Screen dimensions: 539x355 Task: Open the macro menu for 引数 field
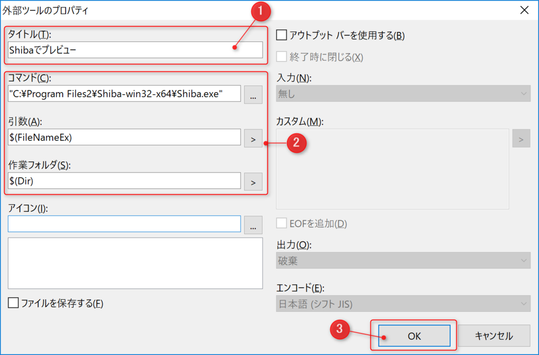(x=253, y=138)
